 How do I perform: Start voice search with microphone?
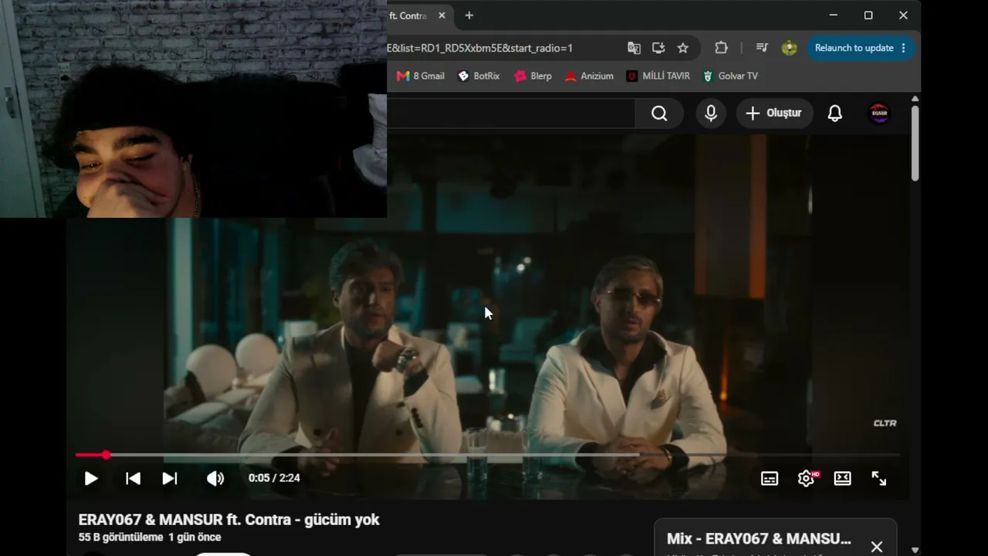711,114
